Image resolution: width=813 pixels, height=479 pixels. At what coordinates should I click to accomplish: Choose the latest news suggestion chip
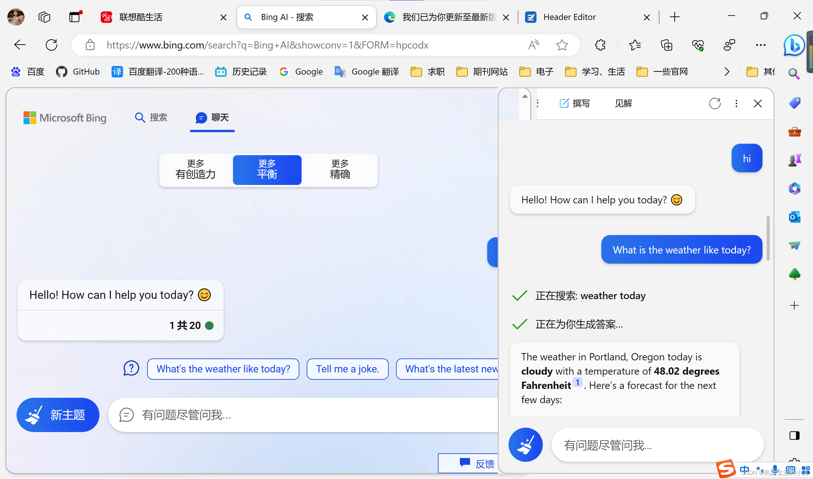coord(447,369)
